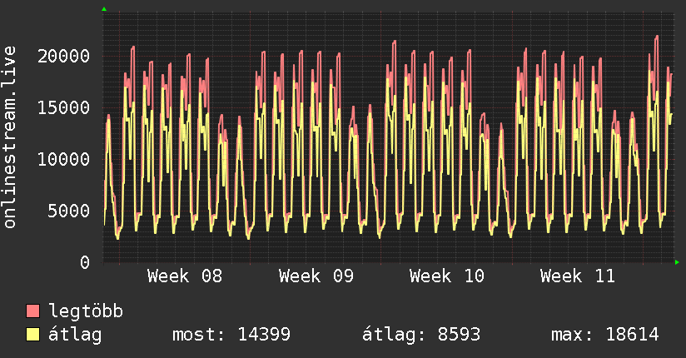Image resolution: width=686 pixels, height=358 pixels.
Task: Click the Week 11 axis label
Action: click(x=578, y=276)
